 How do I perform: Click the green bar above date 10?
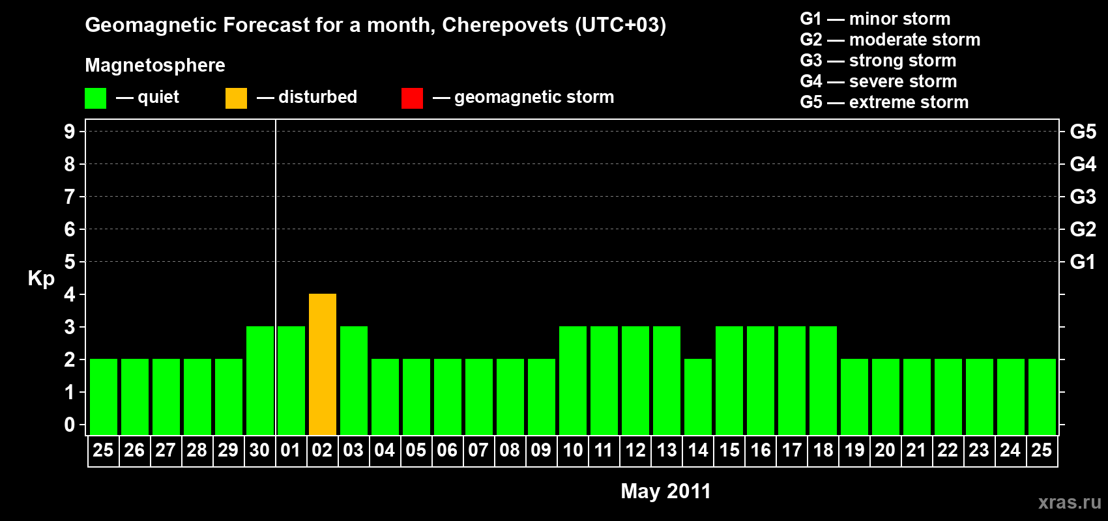pyautogui.click(x=573, y=380)
